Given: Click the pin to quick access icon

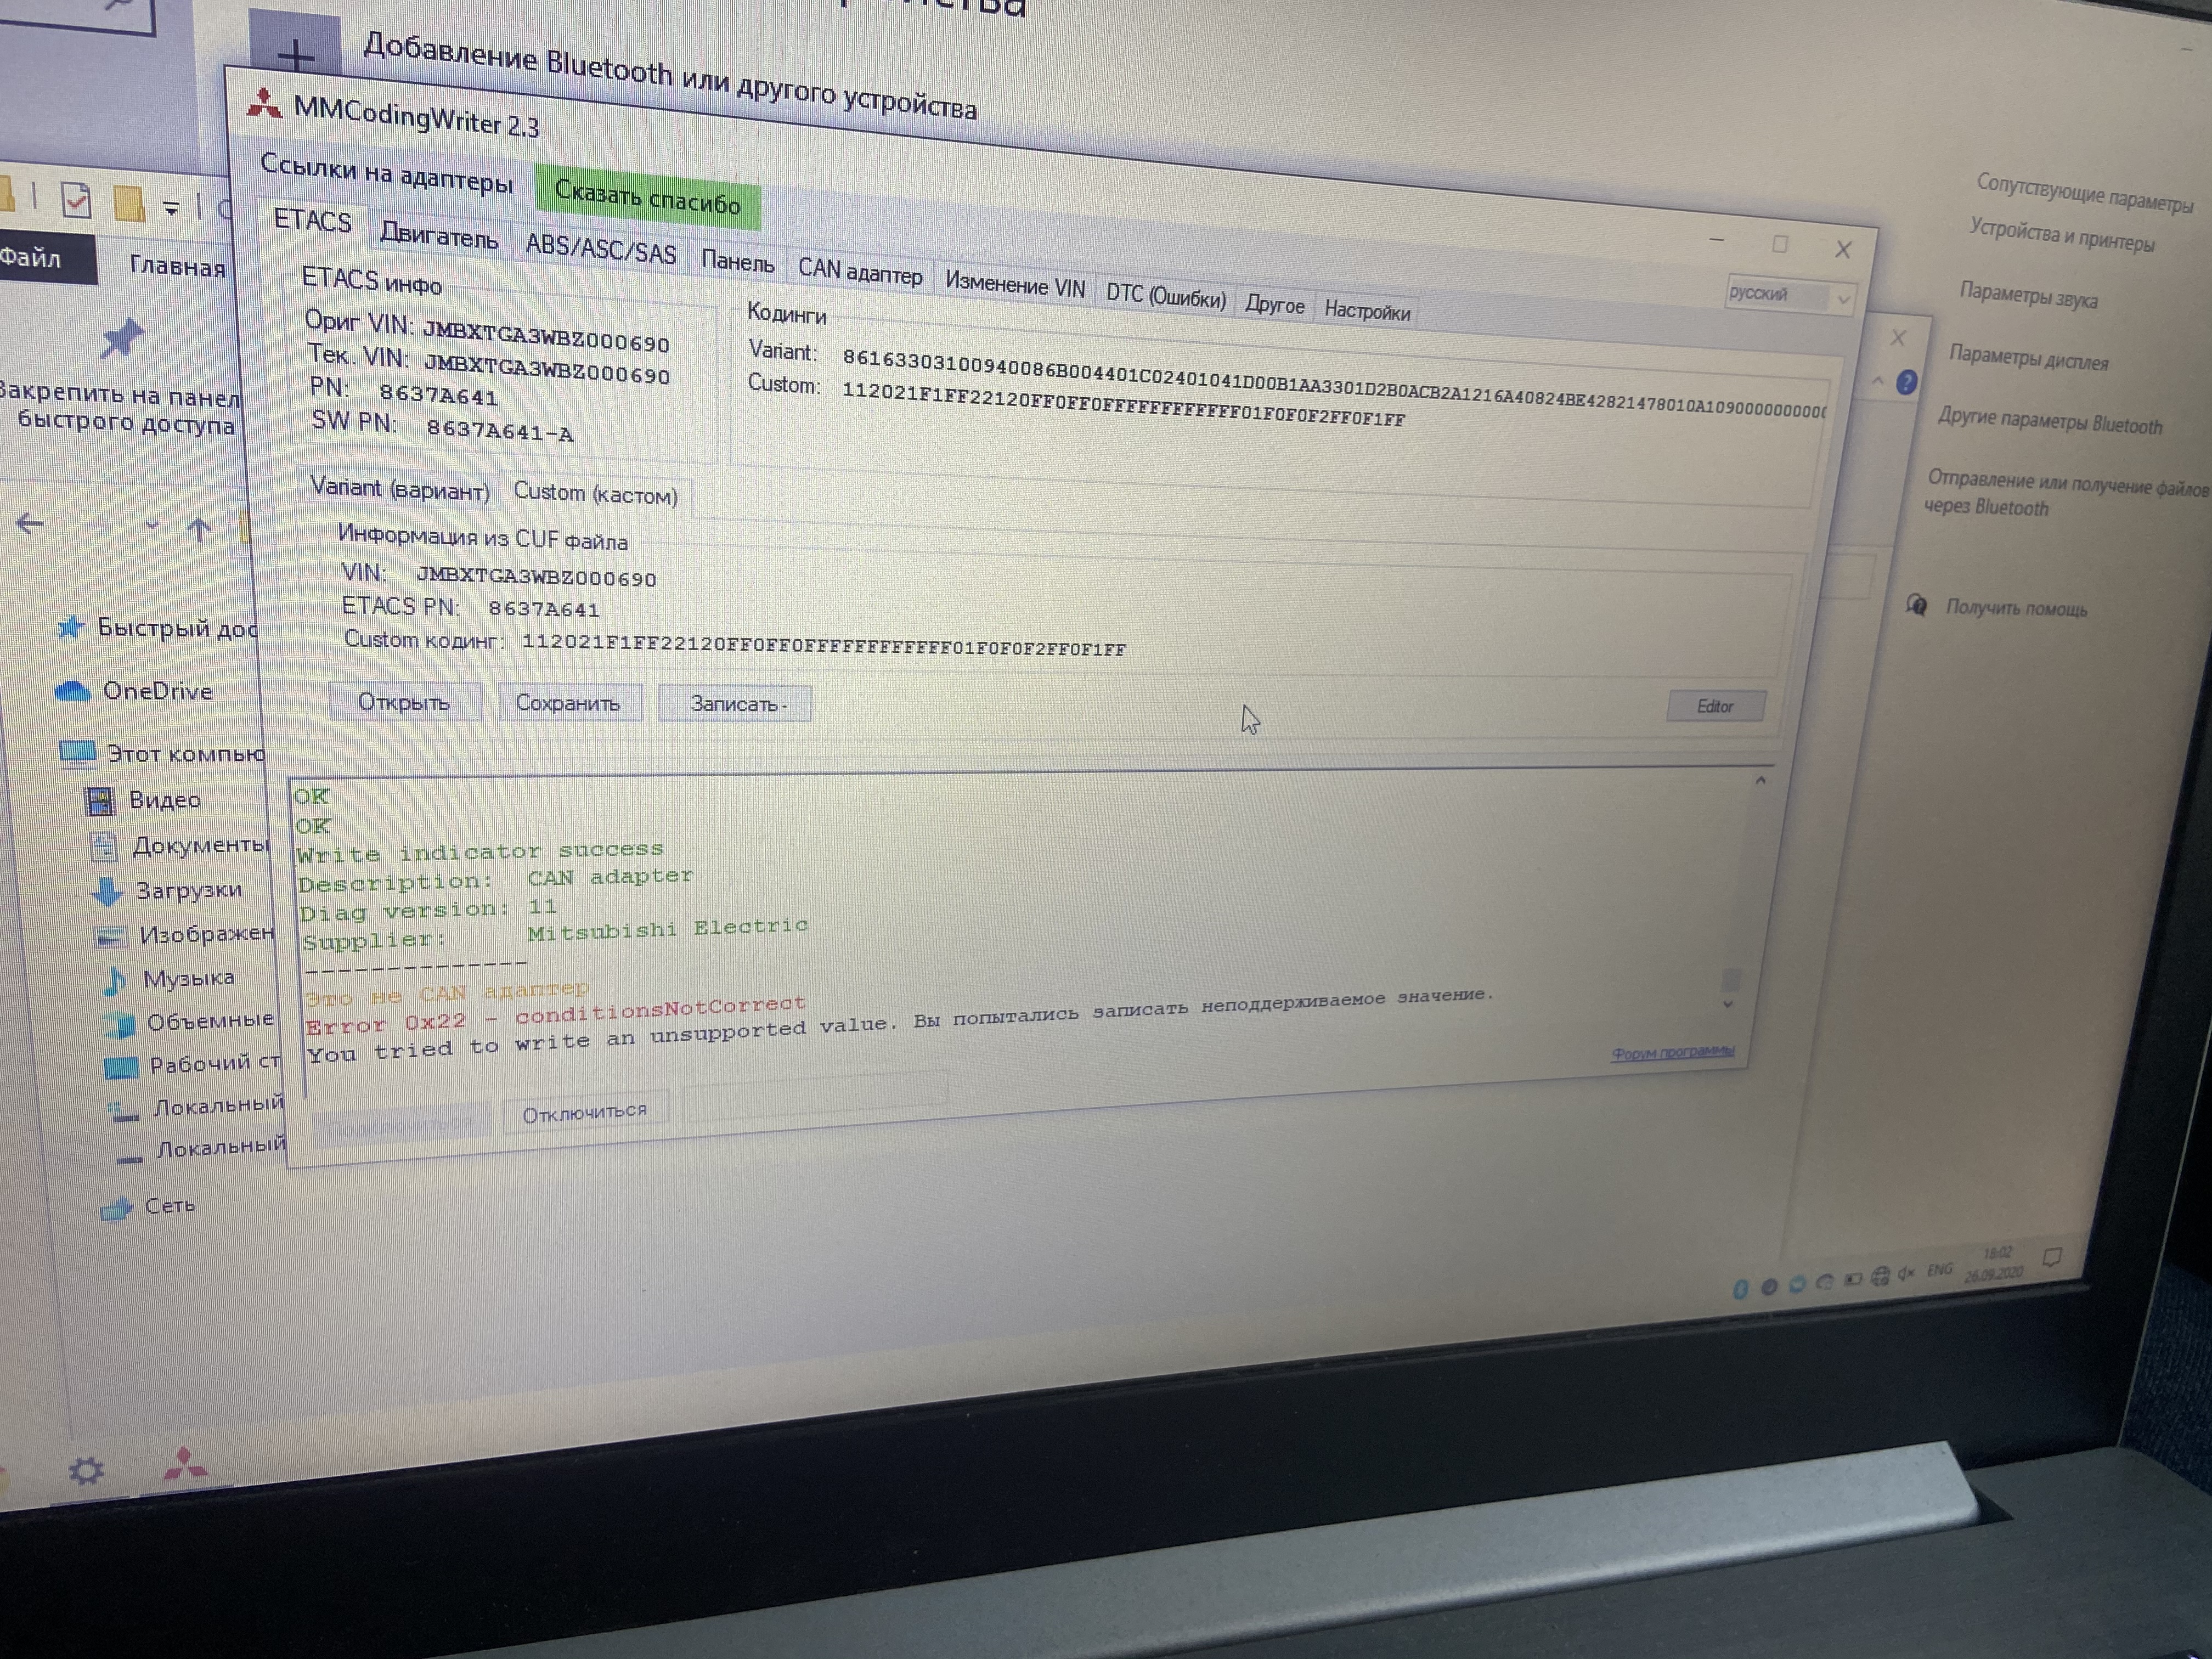Looking at the screenshot, I should tap(122, 339).
